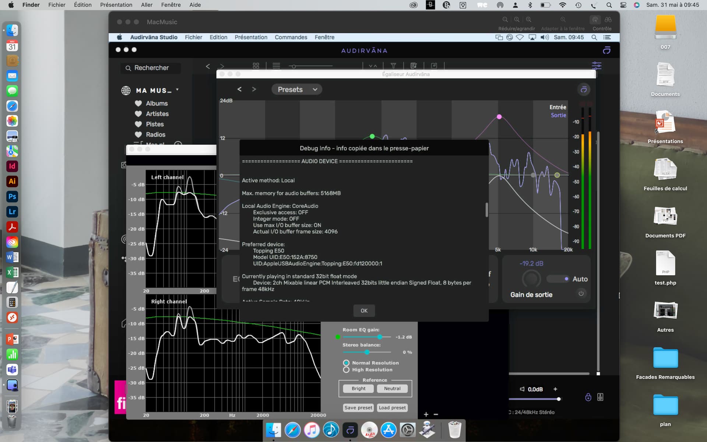Go to next preset in equalizer
This screenshot has height=442, width=707.
(x=254, y=89)
